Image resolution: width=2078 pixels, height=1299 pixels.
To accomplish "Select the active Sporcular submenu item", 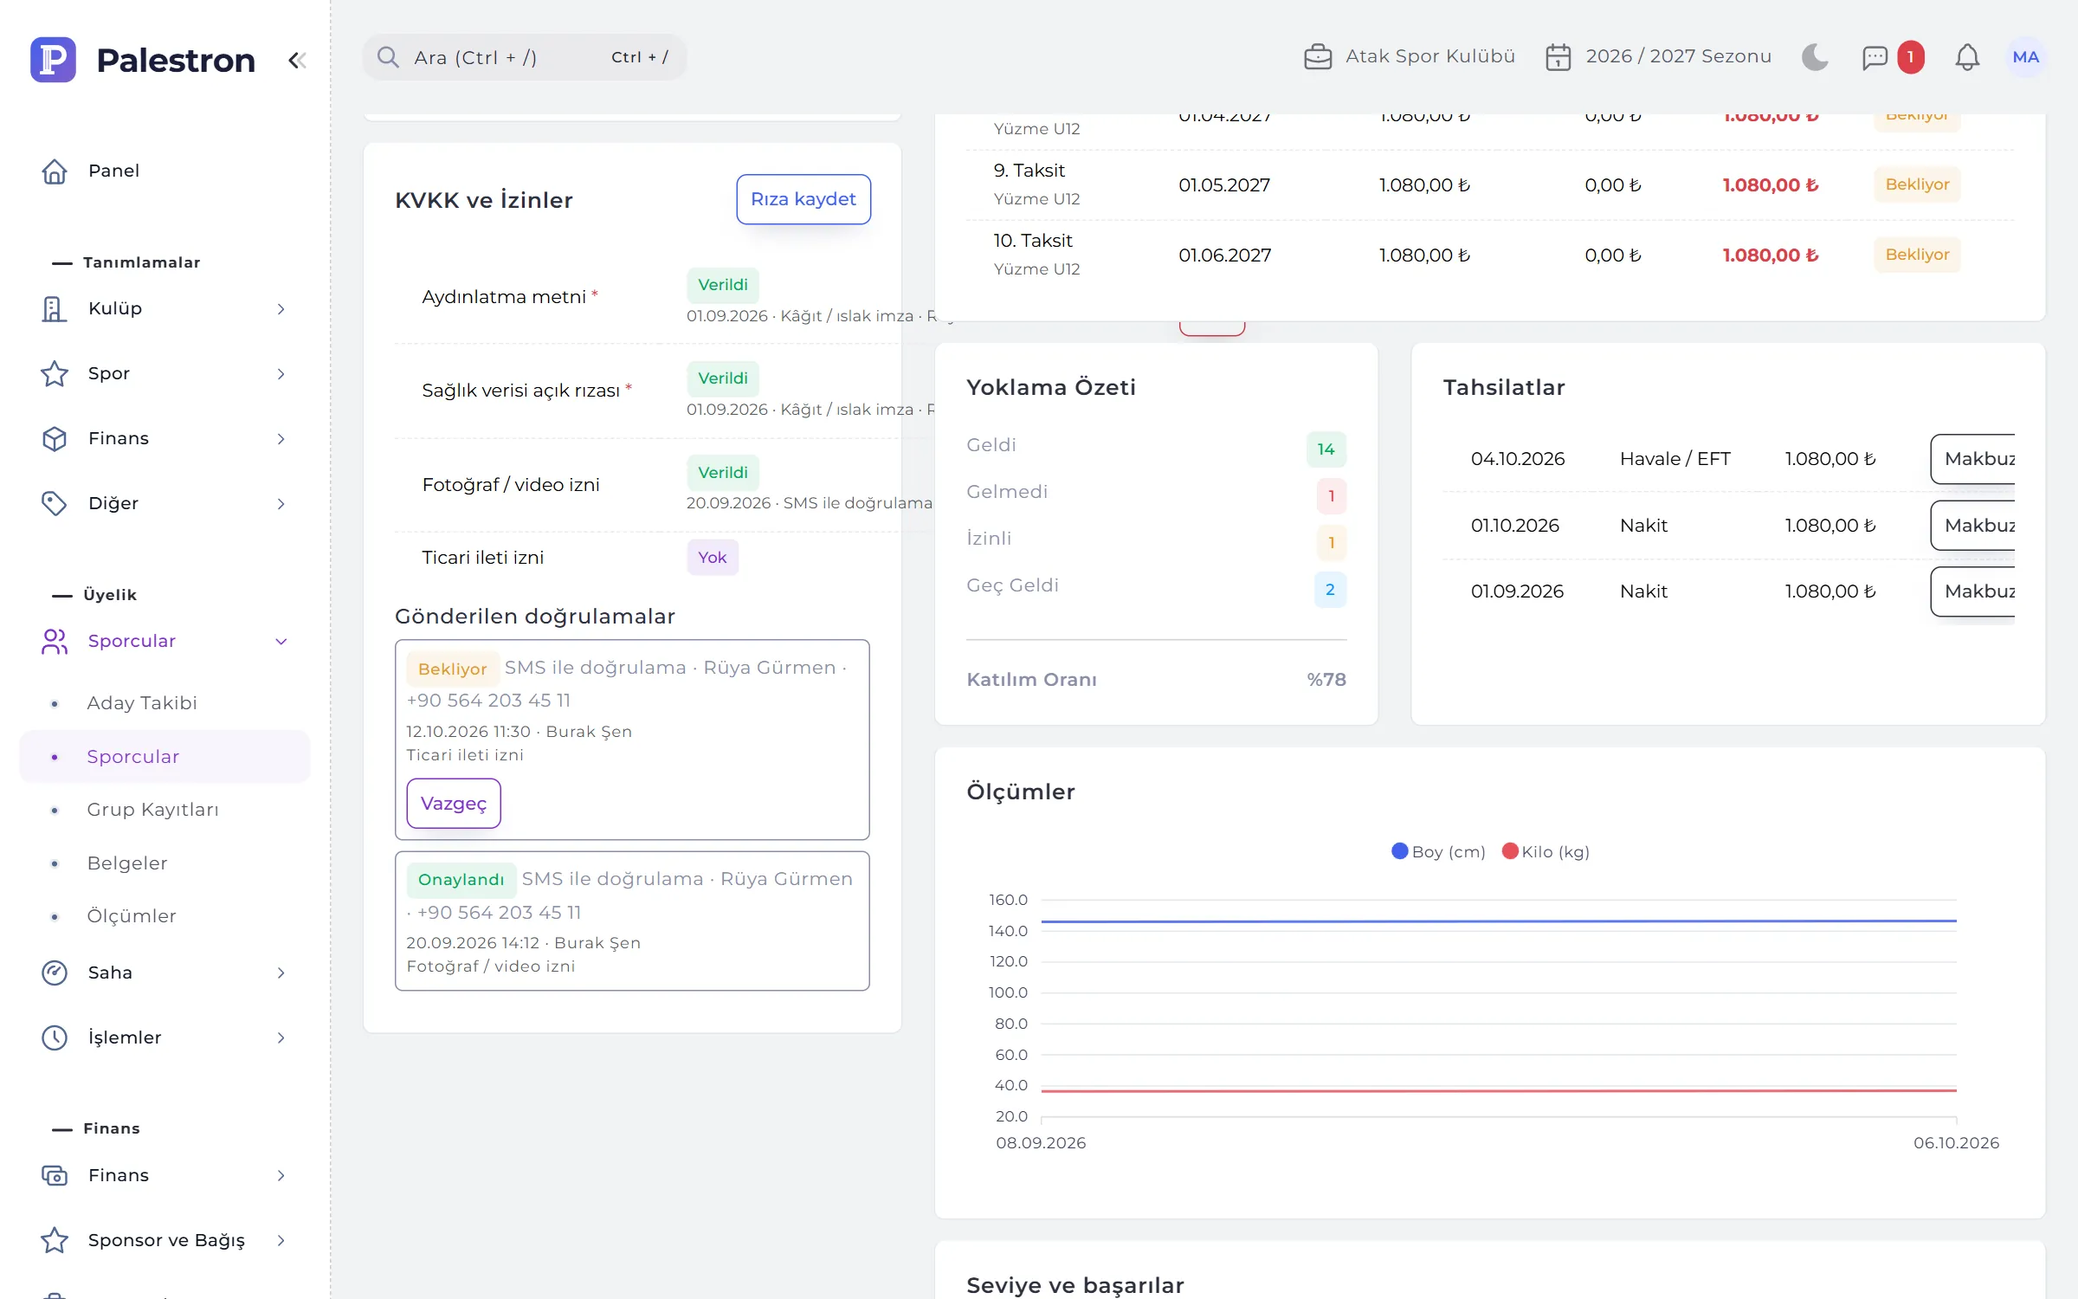I will click(165, 757).
